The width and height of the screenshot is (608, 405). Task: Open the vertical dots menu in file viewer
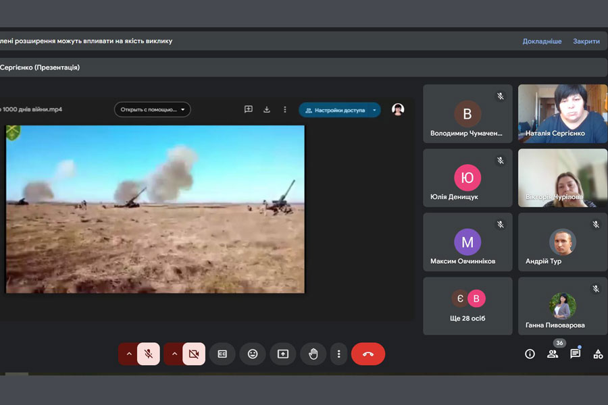pos(285,109)
